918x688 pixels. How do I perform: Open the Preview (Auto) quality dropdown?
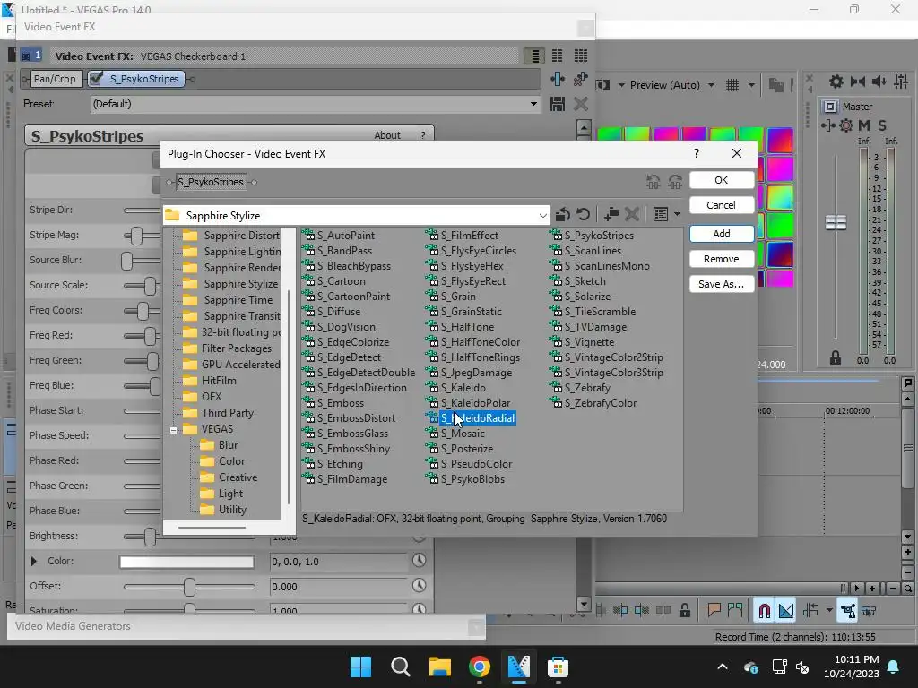pos(711,85)
